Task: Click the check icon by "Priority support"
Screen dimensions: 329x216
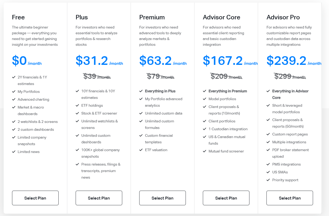Action: click(x=268, y=180)
